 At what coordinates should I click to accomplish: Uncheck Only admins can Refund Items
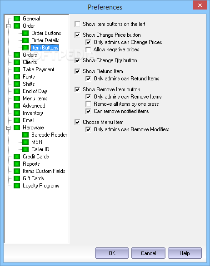88,79
